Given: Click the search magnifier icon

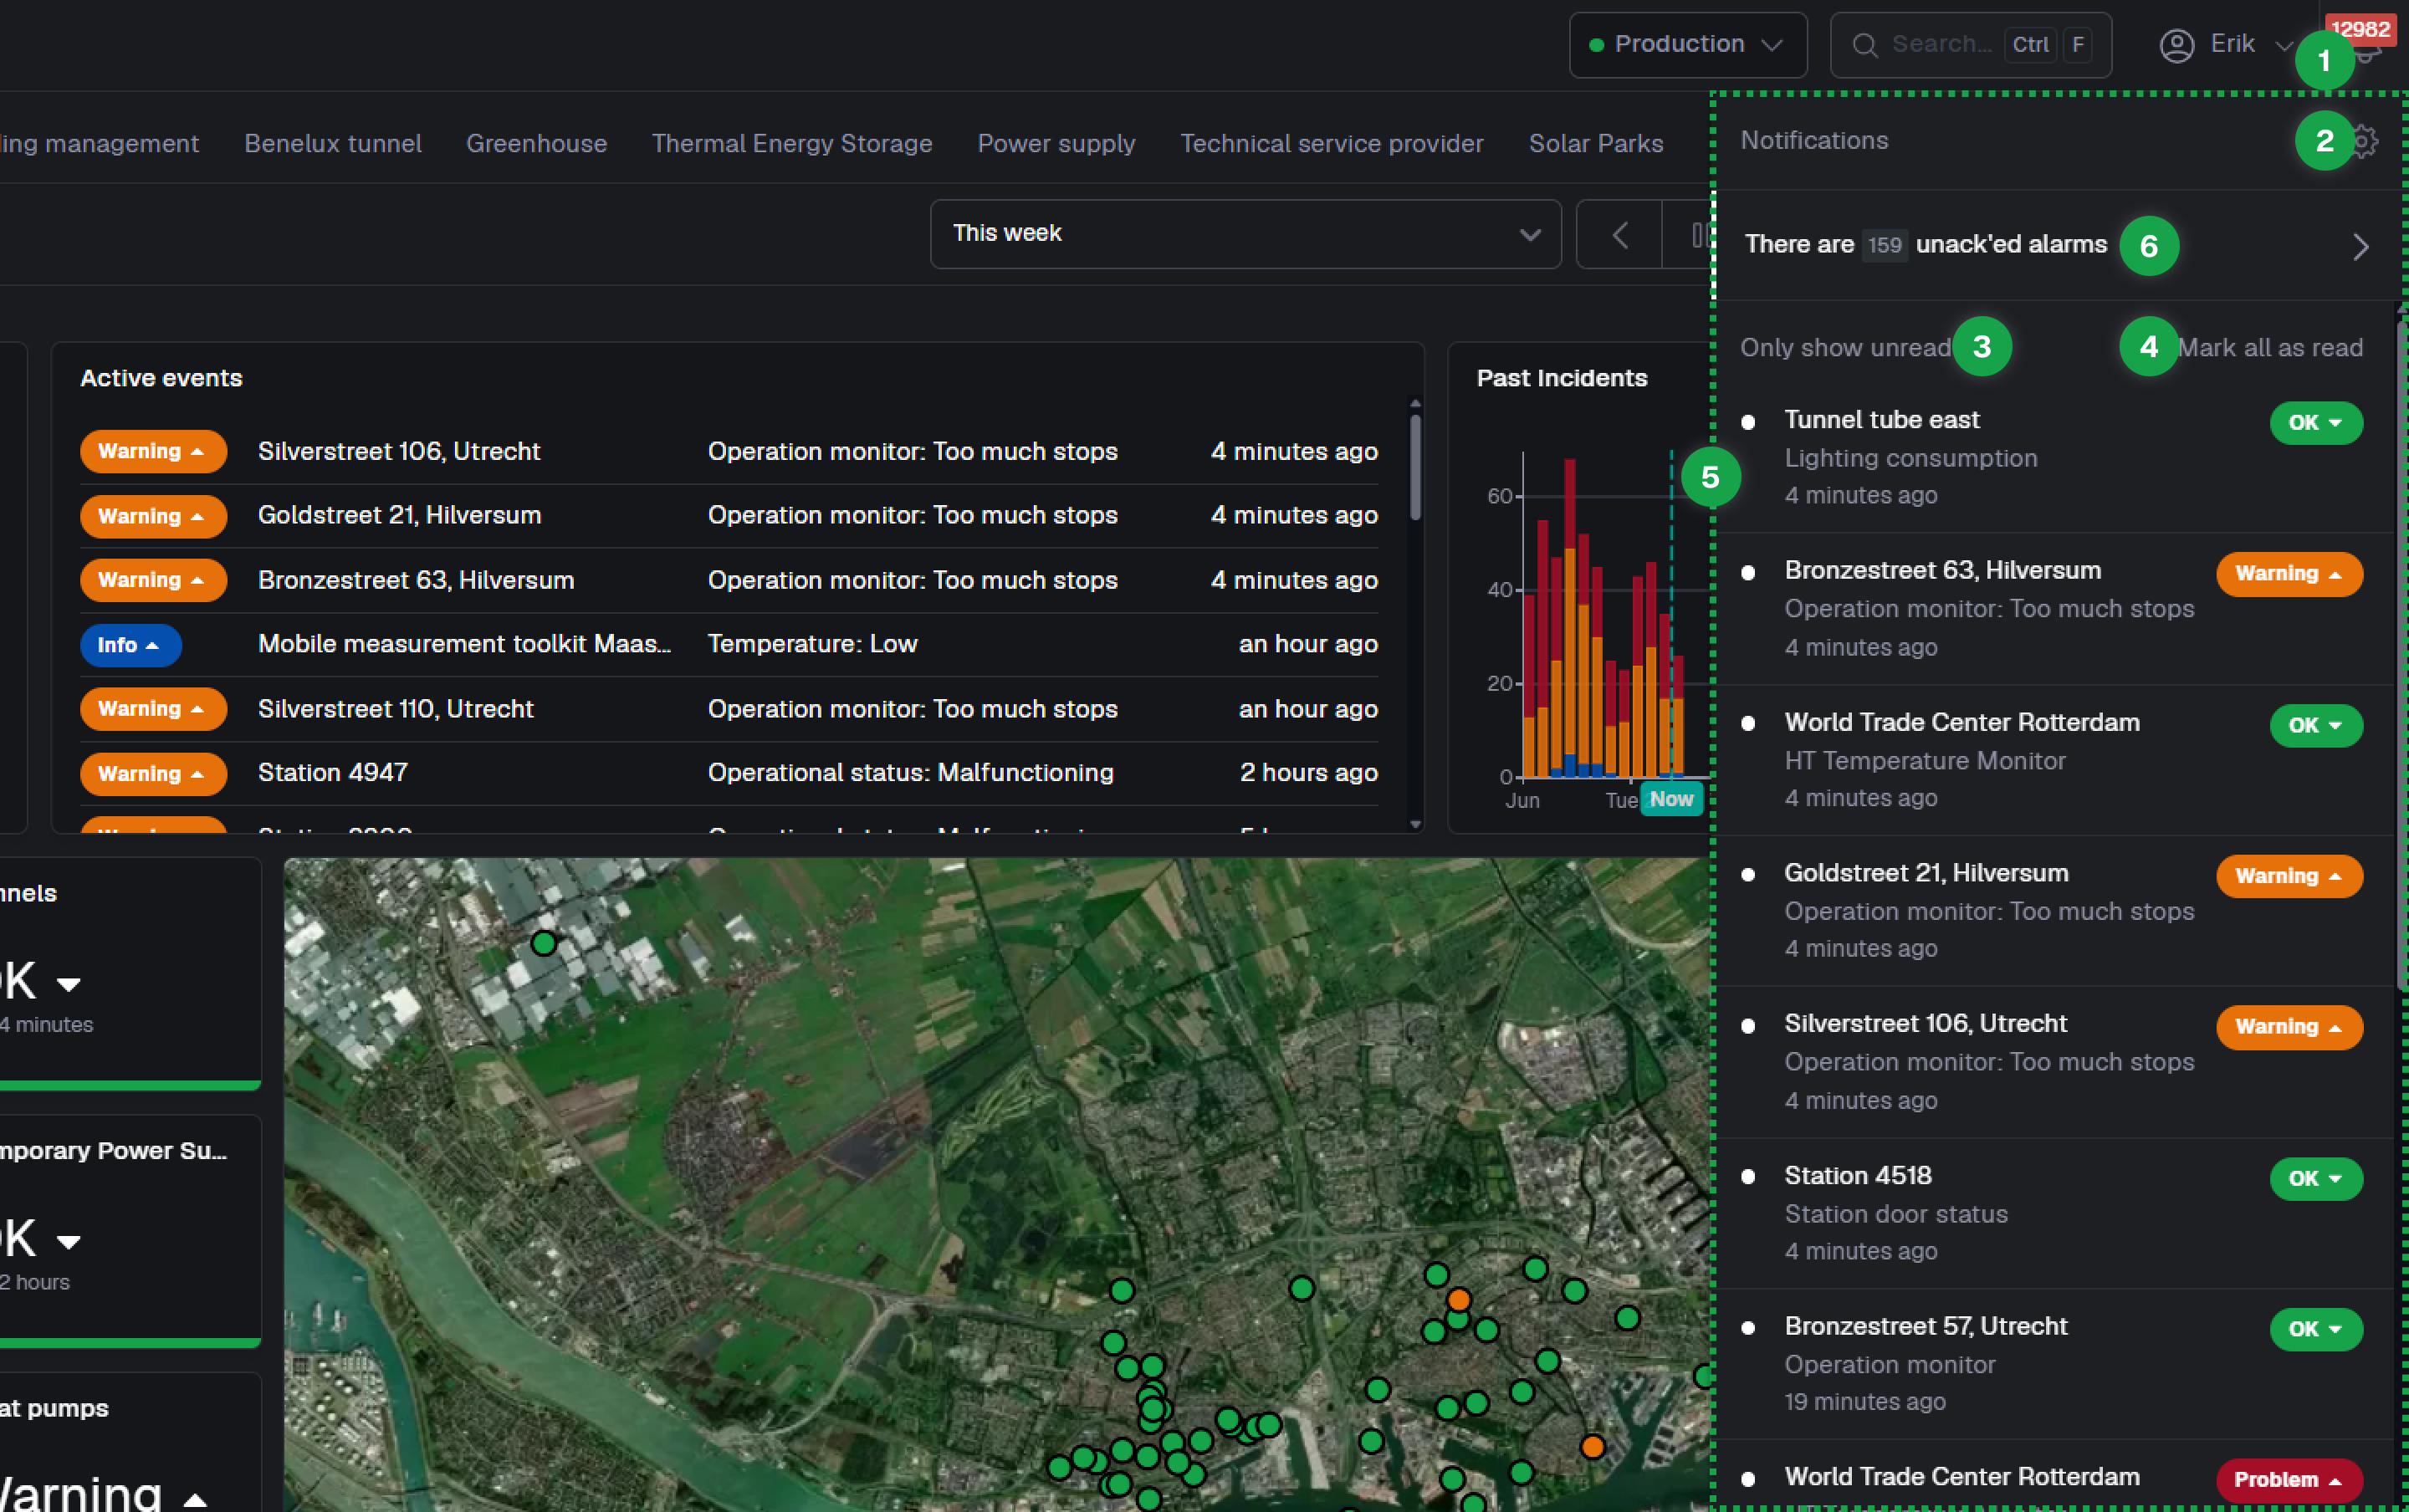Looking at the screenshot, I should pyautogui.click(x=1864, y=45).
